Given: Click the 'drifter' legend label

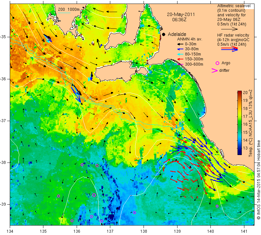Looking at the screenshot, I should click(x=224, y=70).
